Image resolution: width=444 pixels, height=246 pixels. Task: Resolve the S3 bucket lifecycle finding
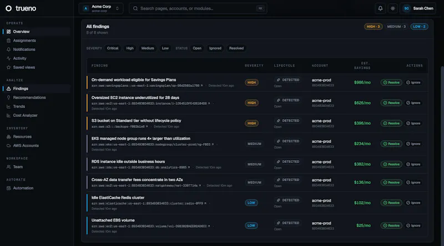[391, 124]
